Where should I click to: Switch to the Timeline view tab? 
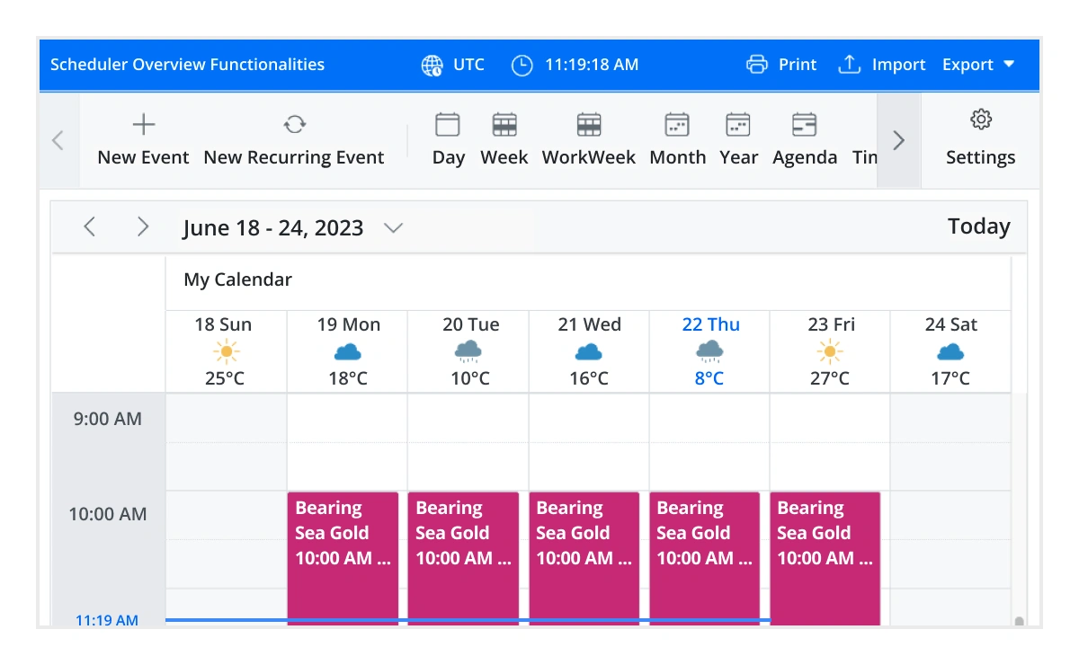(x=865, y=139)
